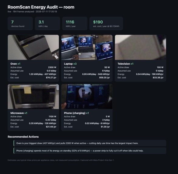Screen dimensions: 178x174
Task: Select Television energy 0.54 kWh/day · 196 kWh/yr
Action: pyautogui.click(x=150, y=74)
